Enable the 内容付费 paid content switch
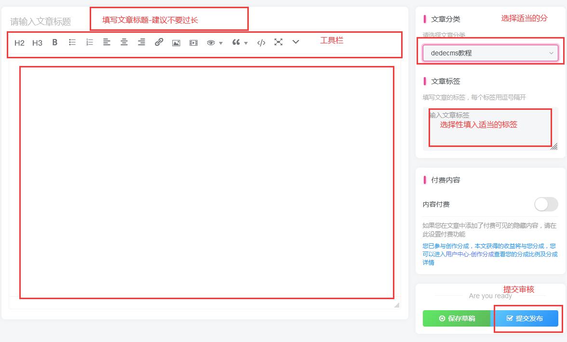 (x=546, y=204)
